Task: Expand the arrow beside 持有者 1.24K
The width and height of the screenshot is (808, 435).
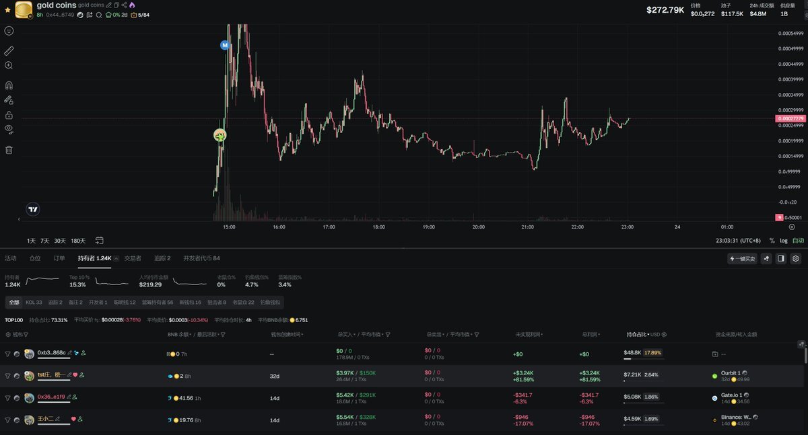Action: [116, 258]
